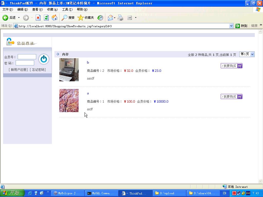Viewport: 263px width, 197px height.
Task: Click the laptop thumbnail of product b
Action: click(69, 70)
